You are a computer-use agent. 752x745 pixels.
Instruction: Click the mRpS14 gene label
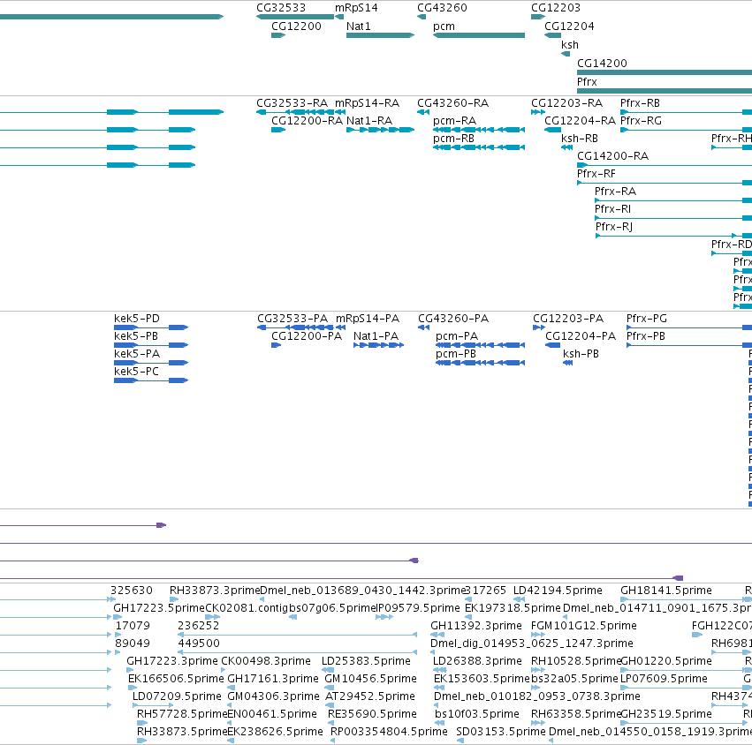tap(356, 8)
